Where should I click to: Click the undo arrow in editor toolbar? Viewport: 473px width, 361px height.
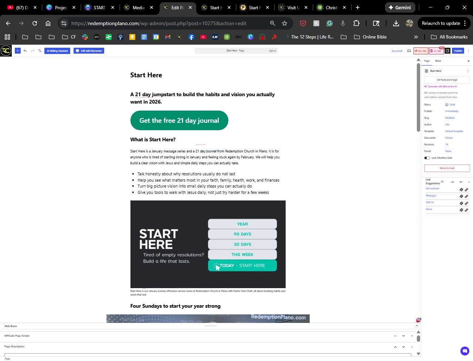tap(25, 51)
